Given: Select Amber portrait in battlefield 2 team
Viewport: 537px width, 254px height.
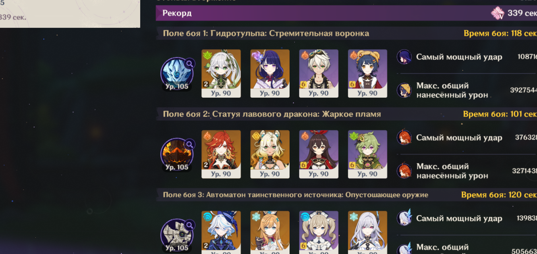Looking at the screenshot, I should (319, 154).
